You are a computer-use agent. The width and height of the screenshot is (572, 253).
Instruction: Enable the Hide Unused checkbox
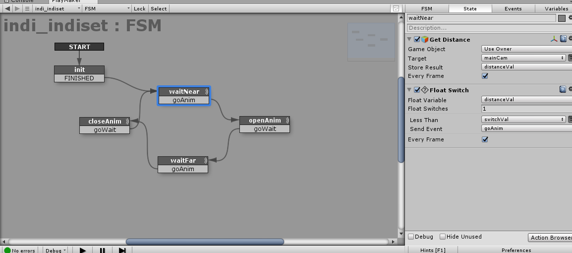click(x=443, y=237)
